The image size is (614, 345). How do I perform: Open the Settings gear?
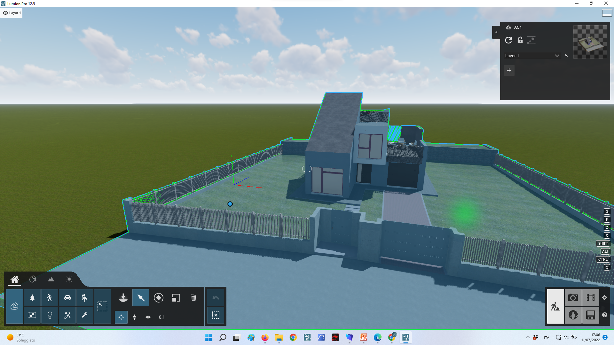tap(604, 298)
